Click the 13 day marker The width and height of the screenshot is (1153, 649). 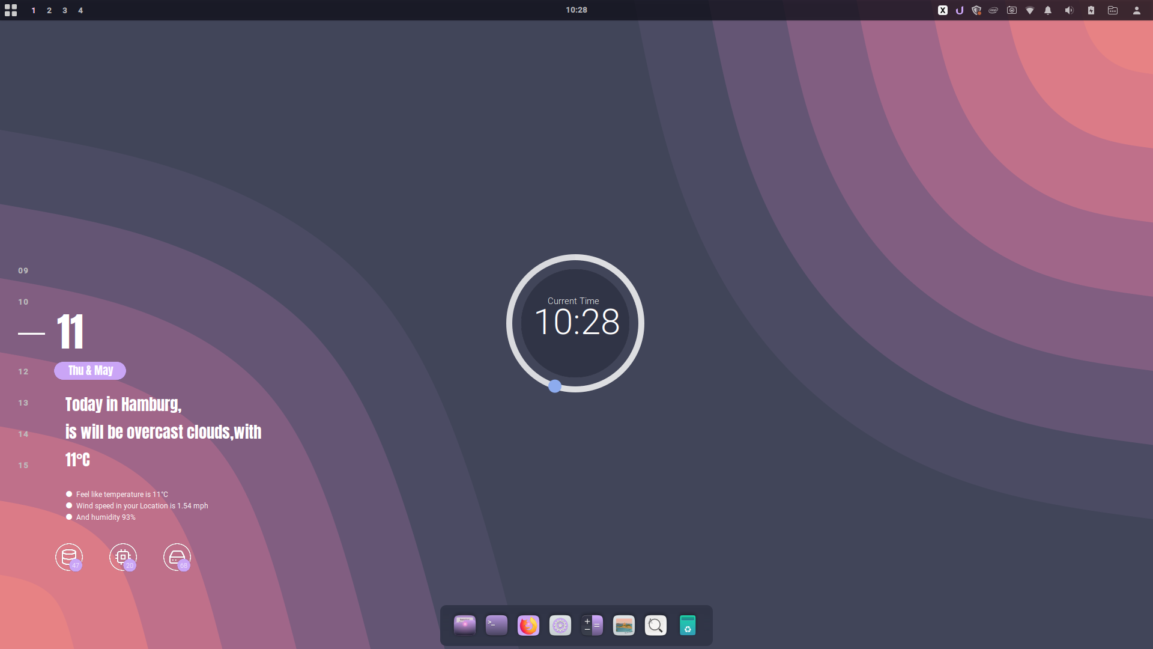pos(23,403)
